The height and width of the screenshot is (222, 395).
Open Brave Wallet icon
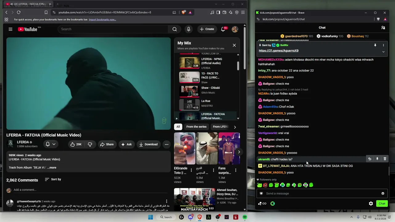point(224,12)
